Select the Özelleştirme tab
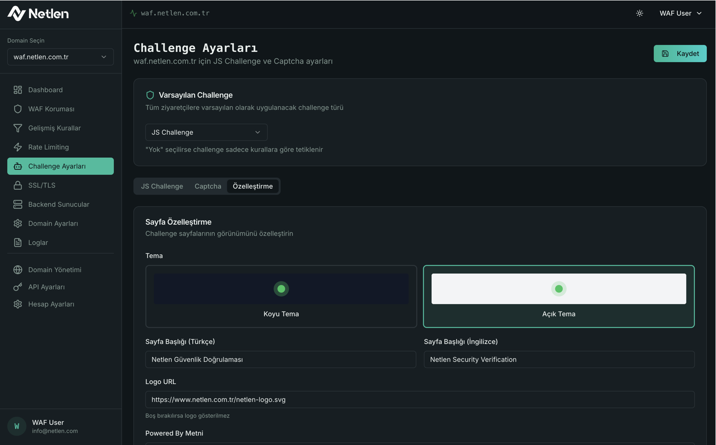 [253, 186]
